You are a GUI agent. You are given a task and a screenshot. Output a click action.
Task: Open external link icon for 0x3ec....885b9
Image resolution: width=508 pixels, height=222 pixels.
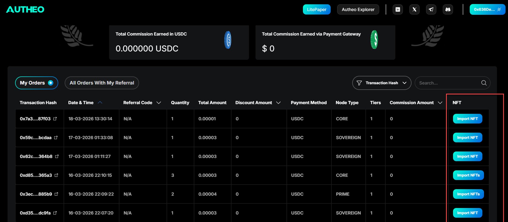pyautogui.click(x=56, y=194)
